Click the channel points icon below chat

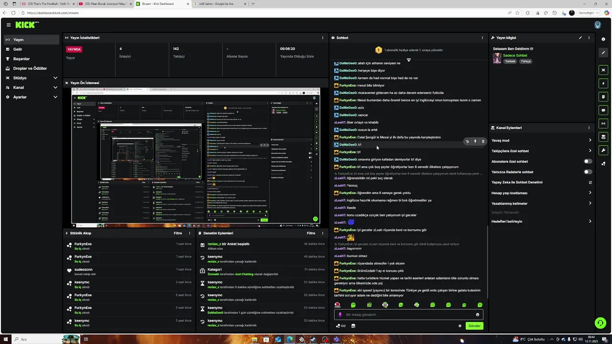(x=340, y=326)
